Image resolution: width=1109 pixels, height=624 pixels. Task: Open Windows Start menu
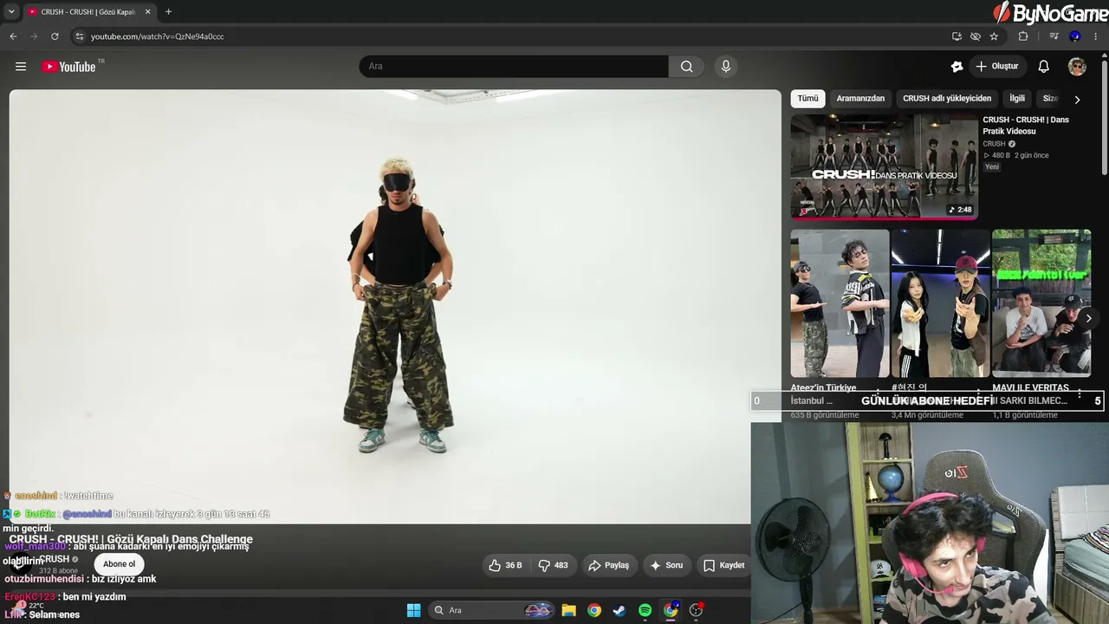(x=413, y=610)
